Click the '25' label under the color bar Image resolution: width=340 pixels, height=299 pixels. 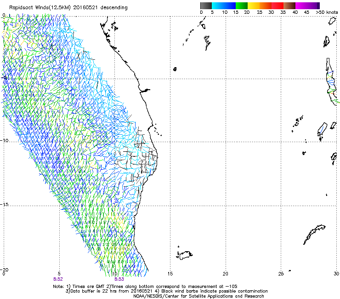[259, 12]
